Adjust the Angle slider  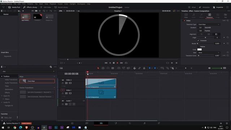coord(205,38)
